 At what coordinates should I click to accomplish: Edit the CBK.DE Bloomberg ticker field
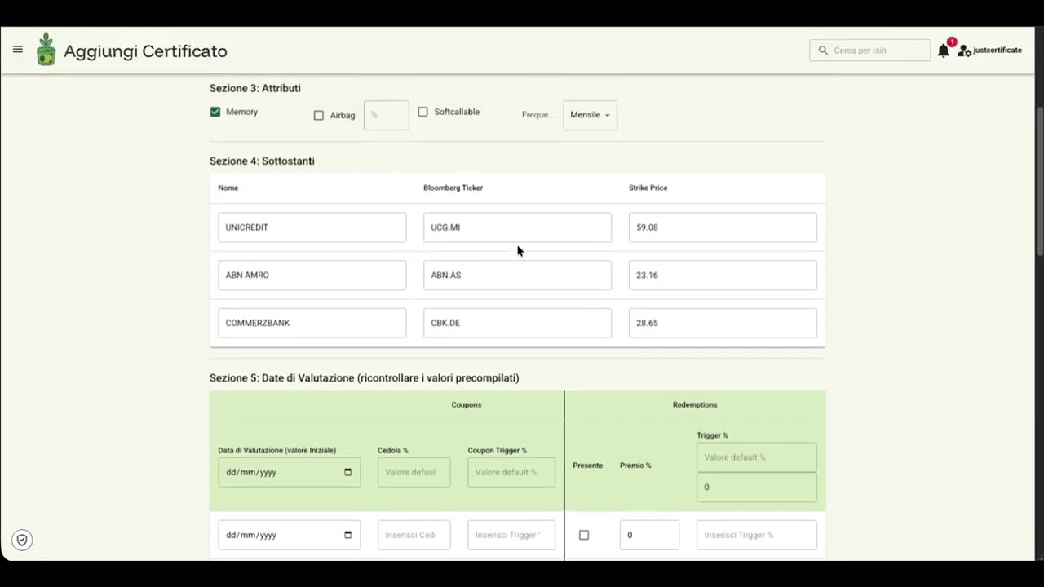click(x=517, y=323)
